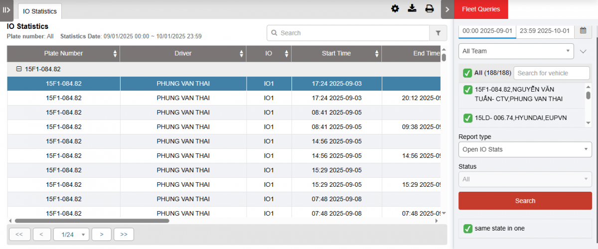598x249 pixels.
Task: Click the red Search button
Action: tap(525, 201)
